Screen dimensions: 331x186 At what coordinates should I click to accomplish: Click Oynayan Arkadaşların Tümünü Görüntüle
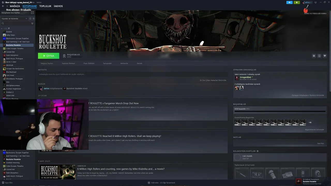(x=308, y=95)
